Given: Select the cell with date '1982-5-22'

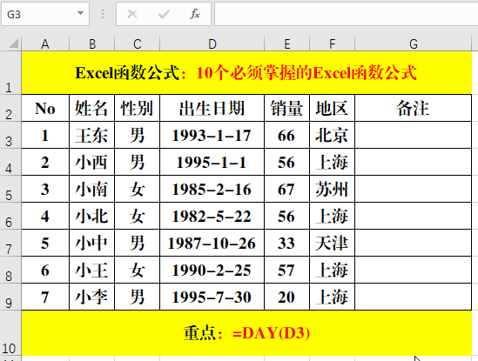Looking at the screenshot, I should click(212, 216).
